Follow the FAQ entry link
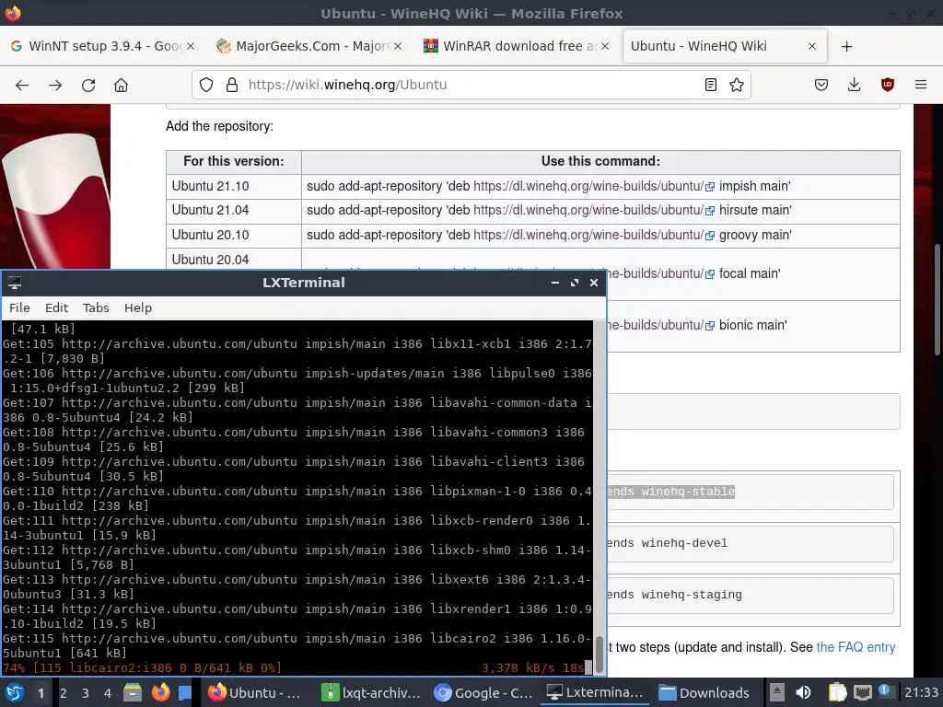This screenshot has height=707, width=943. point(856,647)
